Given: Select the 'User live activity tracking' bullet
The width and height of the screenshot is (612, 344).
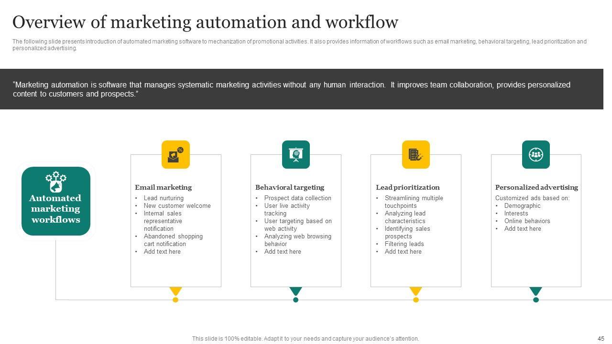Looking at the screenshot, I should click(287, 210).
